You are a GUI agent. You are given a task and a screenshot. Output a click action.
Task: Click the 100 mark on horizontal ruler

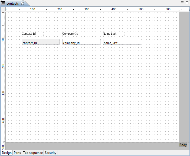point(32,9)
